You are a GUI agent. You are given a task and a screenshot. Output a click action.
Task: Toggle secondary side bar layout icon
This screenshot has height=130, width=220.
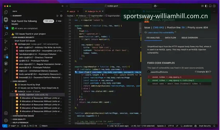click(x=214, y=6)
